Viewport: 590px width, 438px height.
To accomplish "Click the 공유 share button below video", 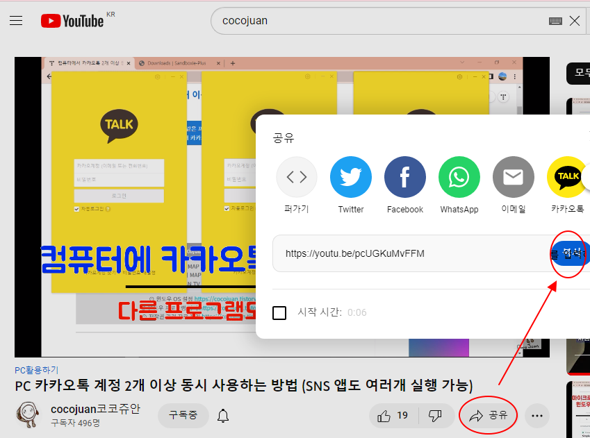I will pyautogui.click(x=489, y=415).
